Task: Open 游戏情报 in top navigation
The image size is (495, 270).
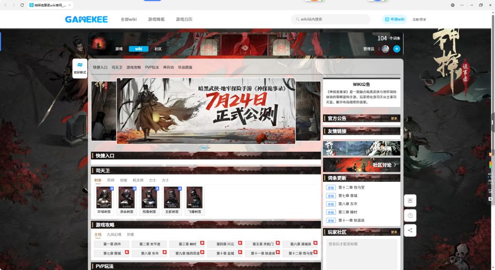Action: [x=156, y=19]
